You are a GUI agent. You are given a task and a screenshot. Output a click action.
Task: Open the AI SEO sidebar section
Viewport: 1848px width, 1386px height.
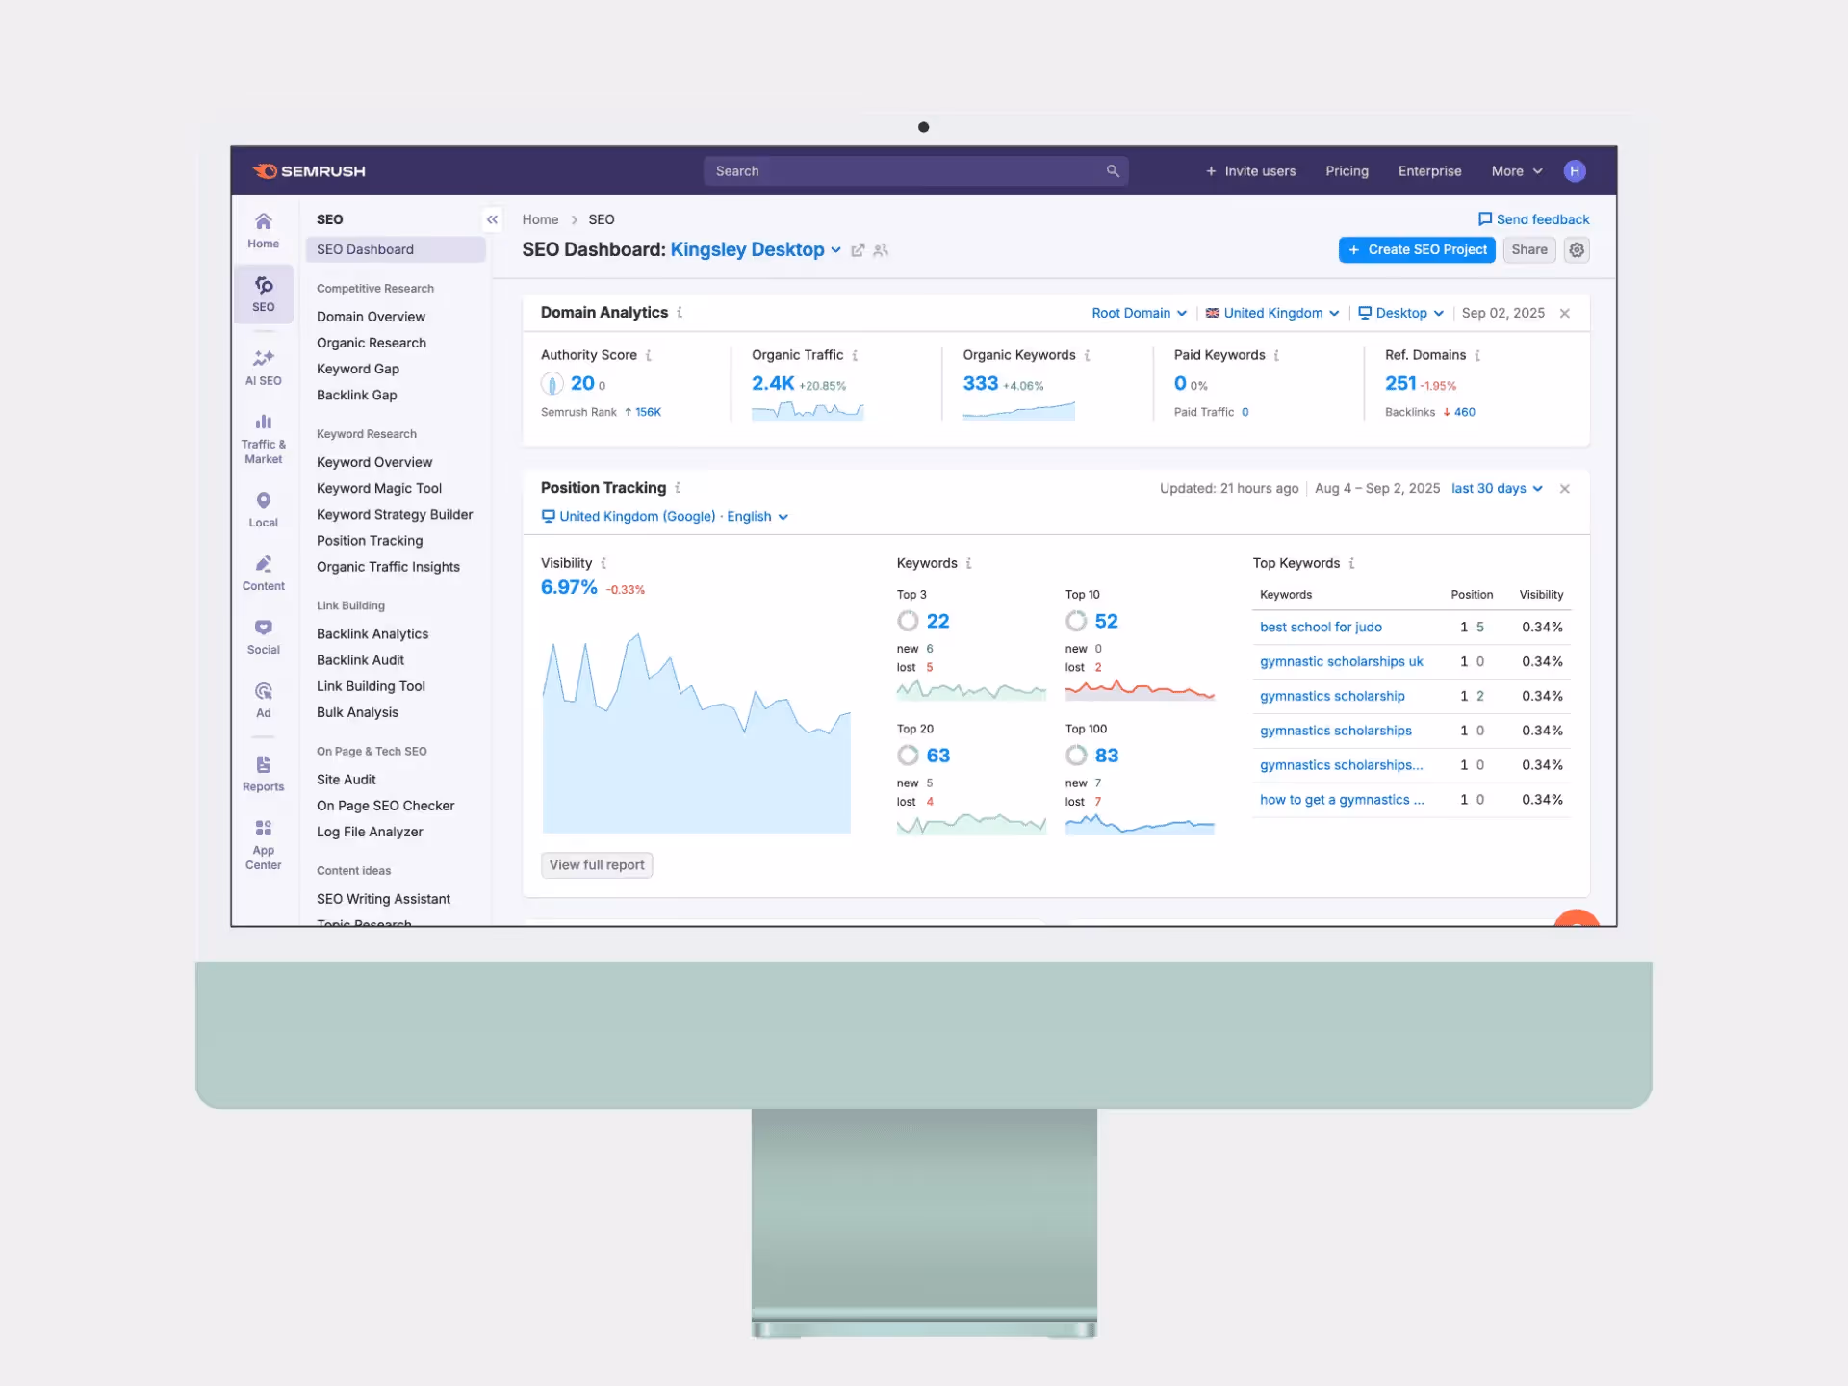pyautogui.click(x=263, y=367)
